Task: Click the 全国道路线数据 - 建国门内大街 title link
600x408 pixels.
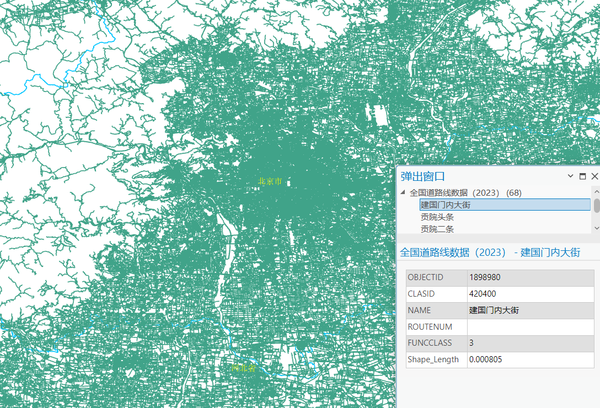Action: [x=490, y=252]
